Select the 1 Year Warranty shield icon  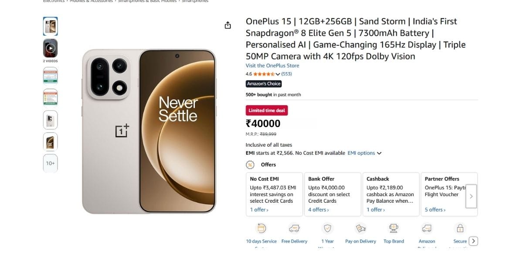coord(327,228)
